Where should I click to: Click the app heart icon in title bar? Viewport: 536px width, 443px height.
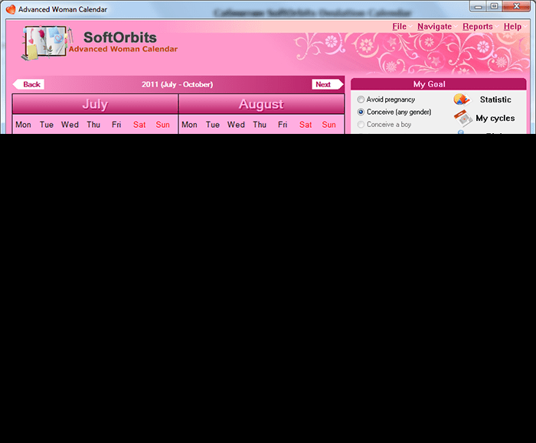(x=11, y=8)
